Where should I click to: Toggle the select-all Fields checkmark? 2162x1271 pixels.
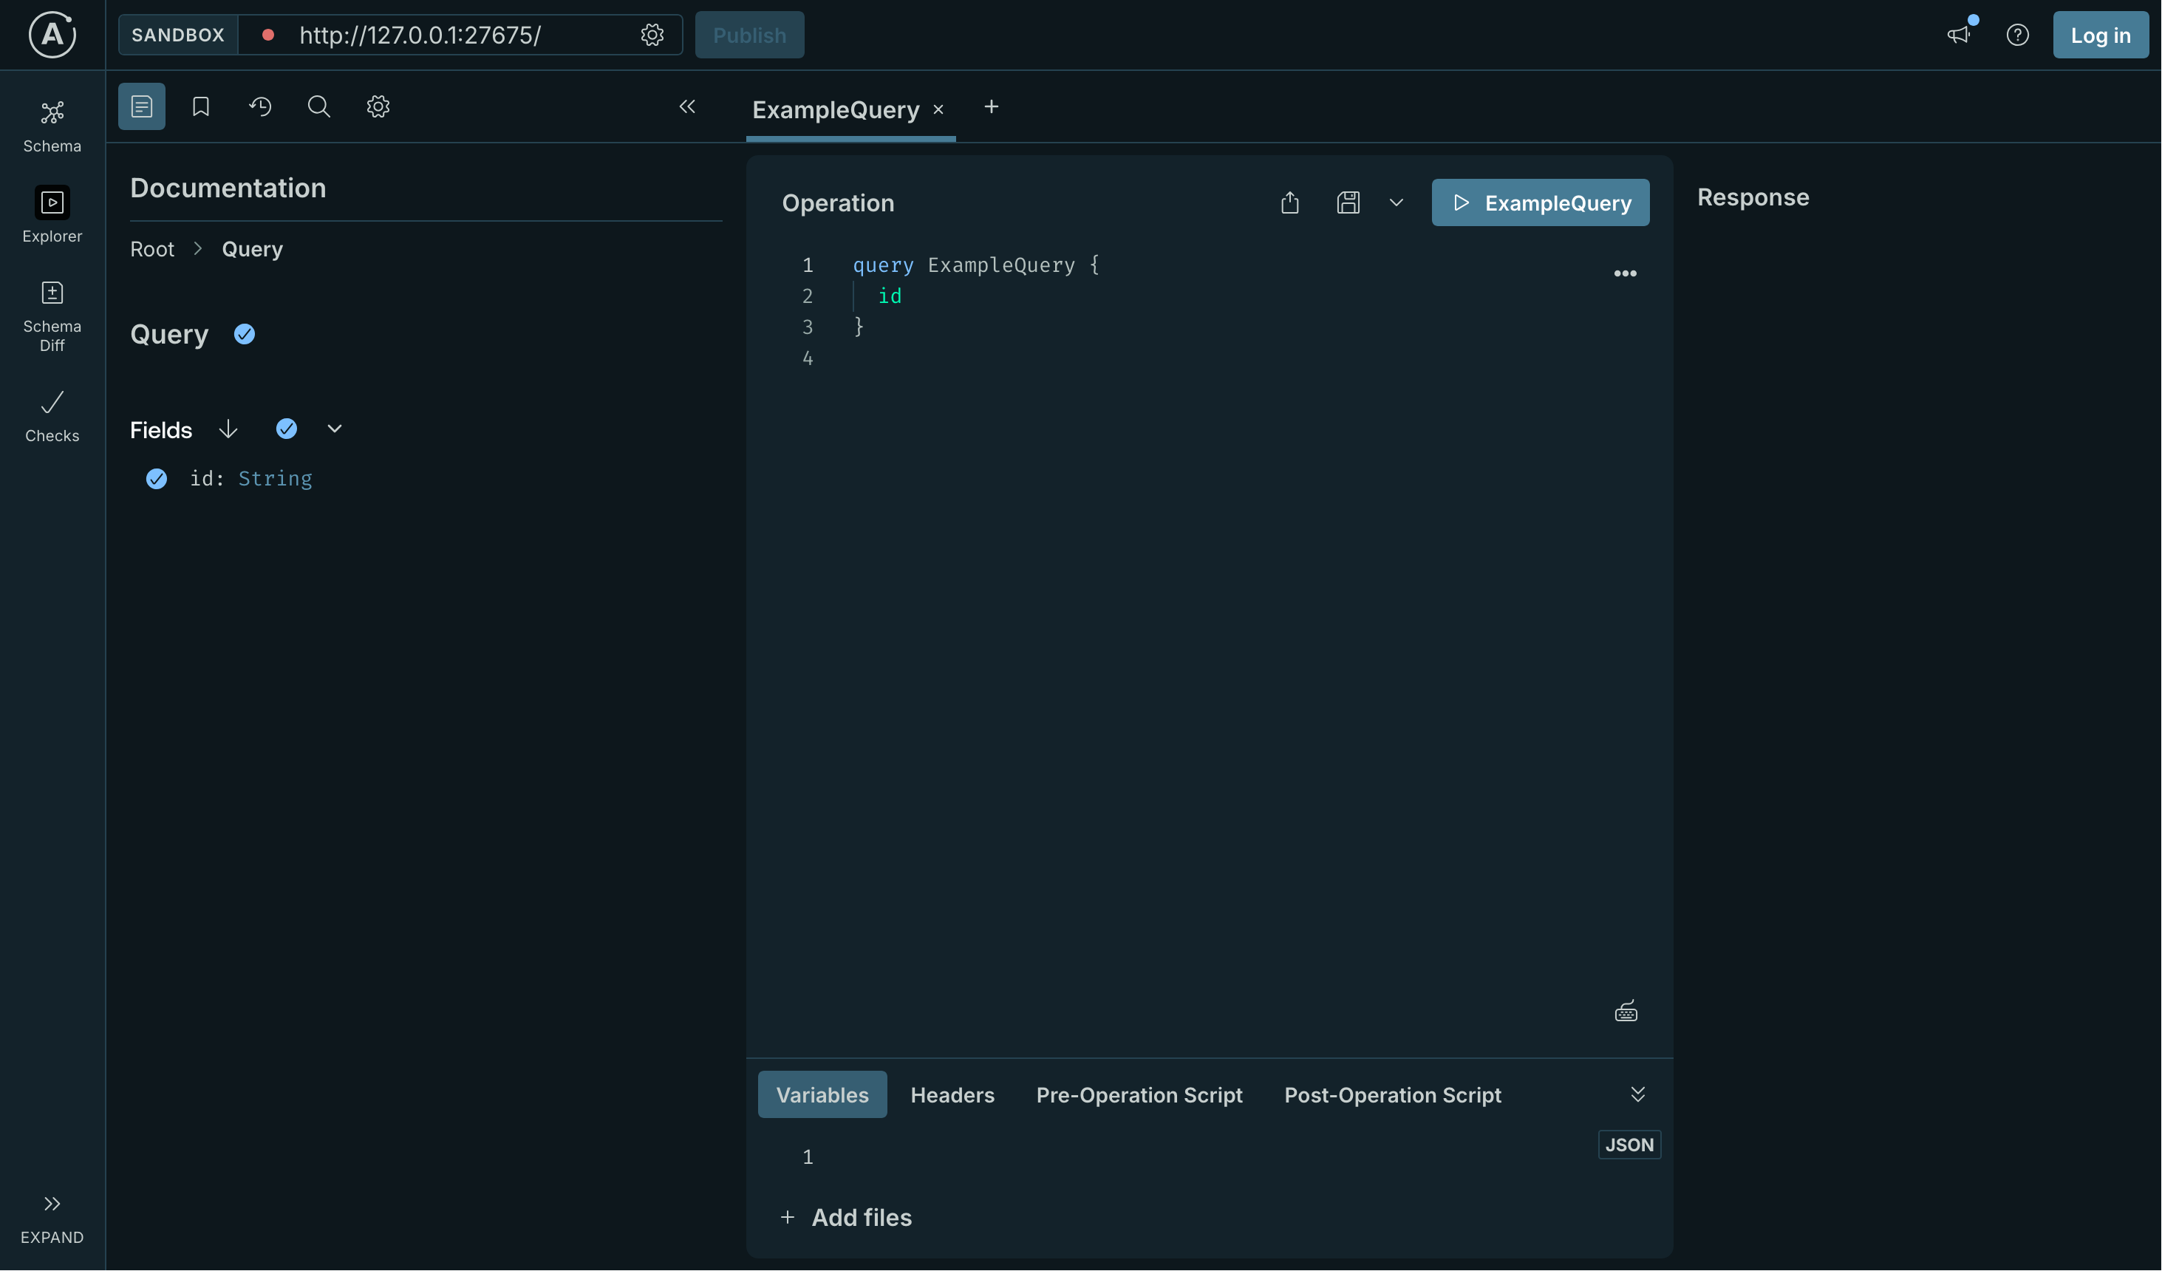287,429
